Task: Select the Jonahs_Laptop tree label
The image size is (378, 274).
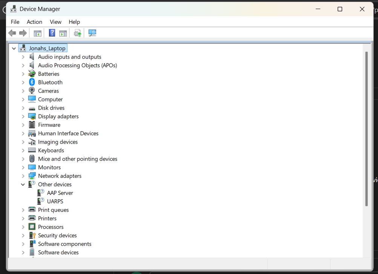Action: 47,48
